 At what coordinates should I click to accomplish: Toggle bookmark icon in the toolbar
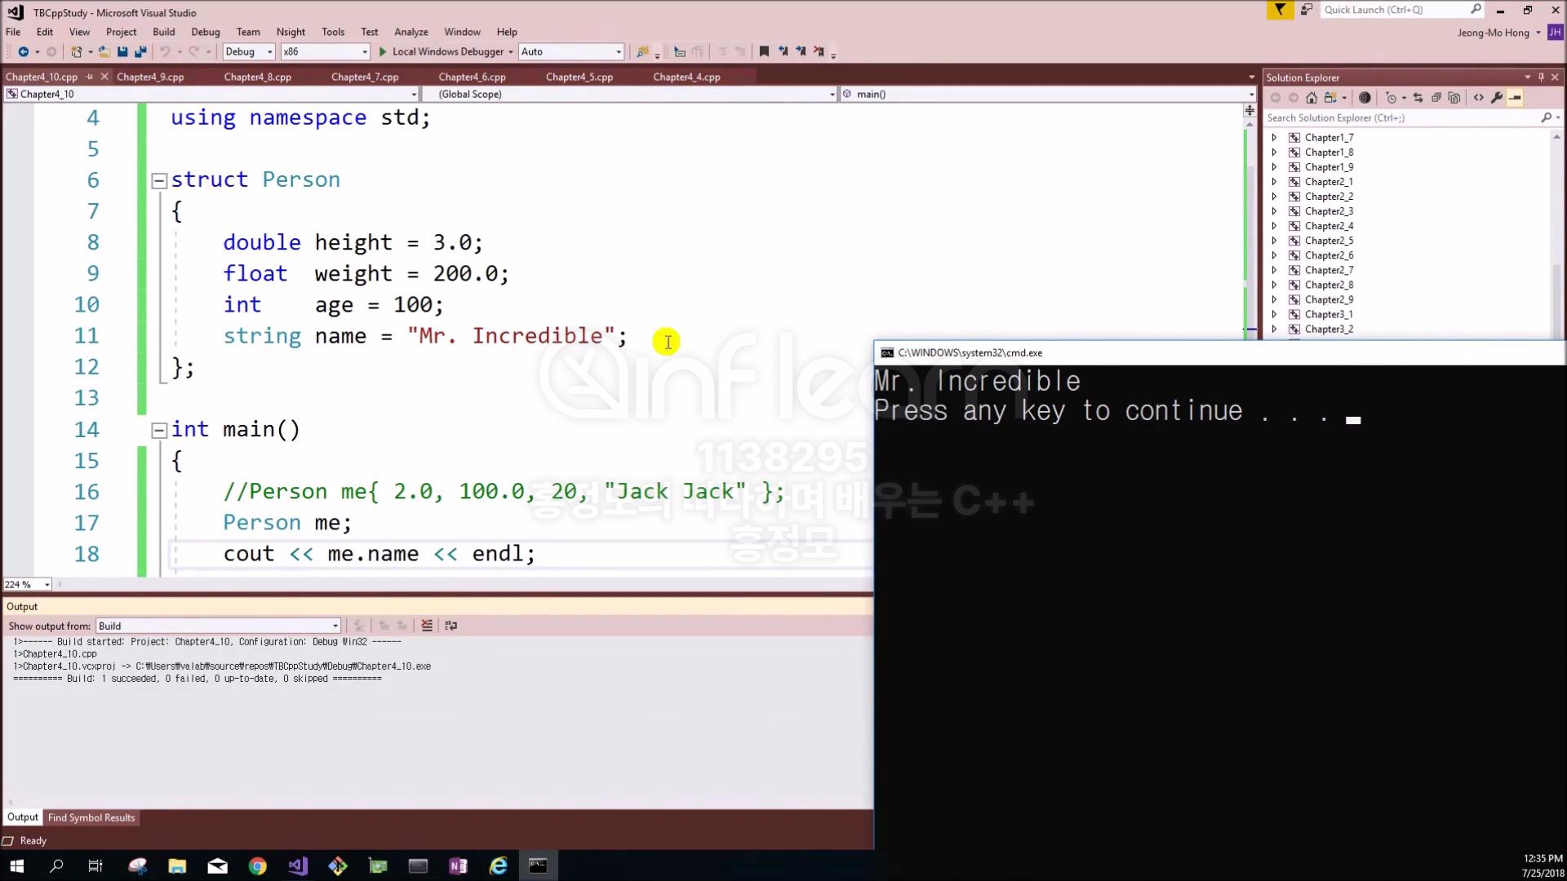[x=764, y=51]
